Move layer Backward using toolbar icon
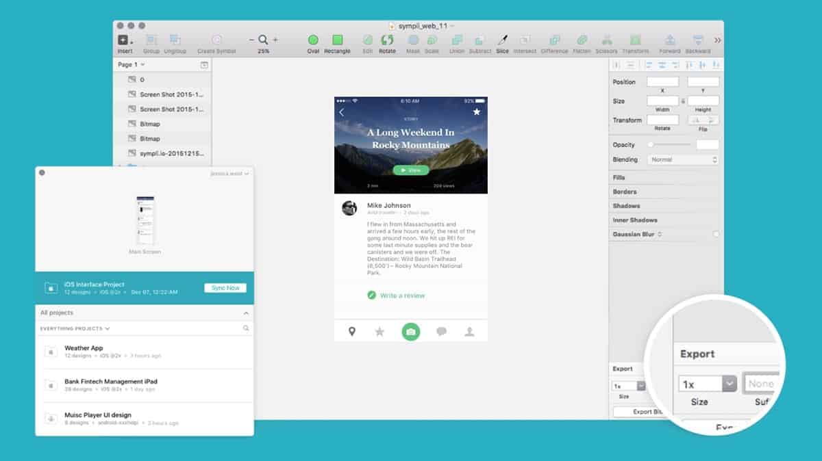Image resolution: width=822 pixels, height=461 pixels. 698,40
